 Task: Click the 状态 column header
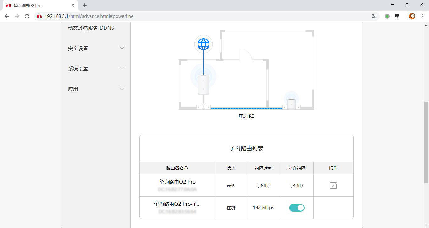tap(231, 168)
